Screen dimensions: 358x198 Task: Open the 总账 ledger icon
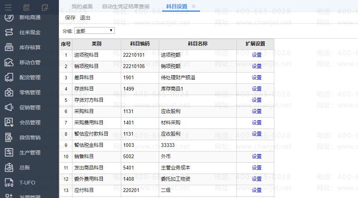pos(9,168)
